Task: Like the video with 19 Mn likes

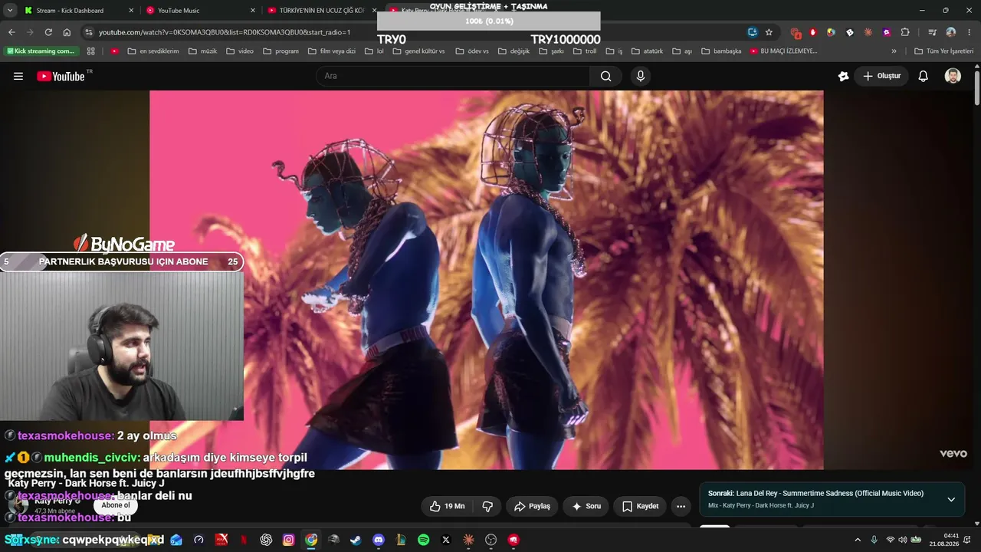Action: click(447, 506)
